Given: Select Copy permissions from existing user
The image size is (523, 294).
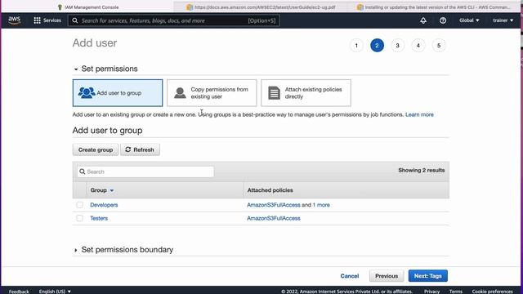Looking at the screenshot, I should [x=212, y=93].
